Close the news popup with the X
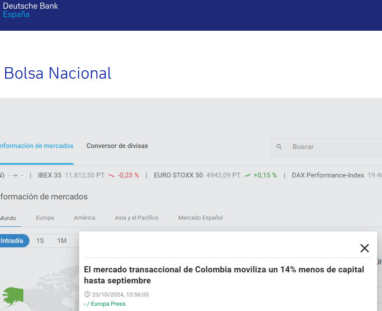Image resolution: width=382 pixels, height=311 pixels. pyautogui.click(x=364, y=248)
